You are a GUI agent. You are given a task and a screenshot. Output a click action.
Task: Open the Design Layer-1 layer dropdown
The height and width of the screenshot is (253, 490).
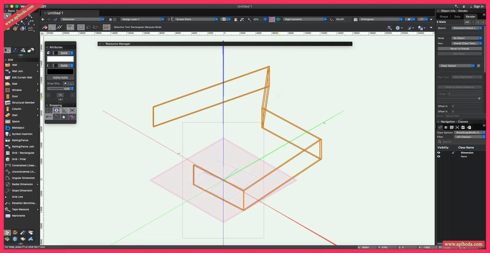142,19
